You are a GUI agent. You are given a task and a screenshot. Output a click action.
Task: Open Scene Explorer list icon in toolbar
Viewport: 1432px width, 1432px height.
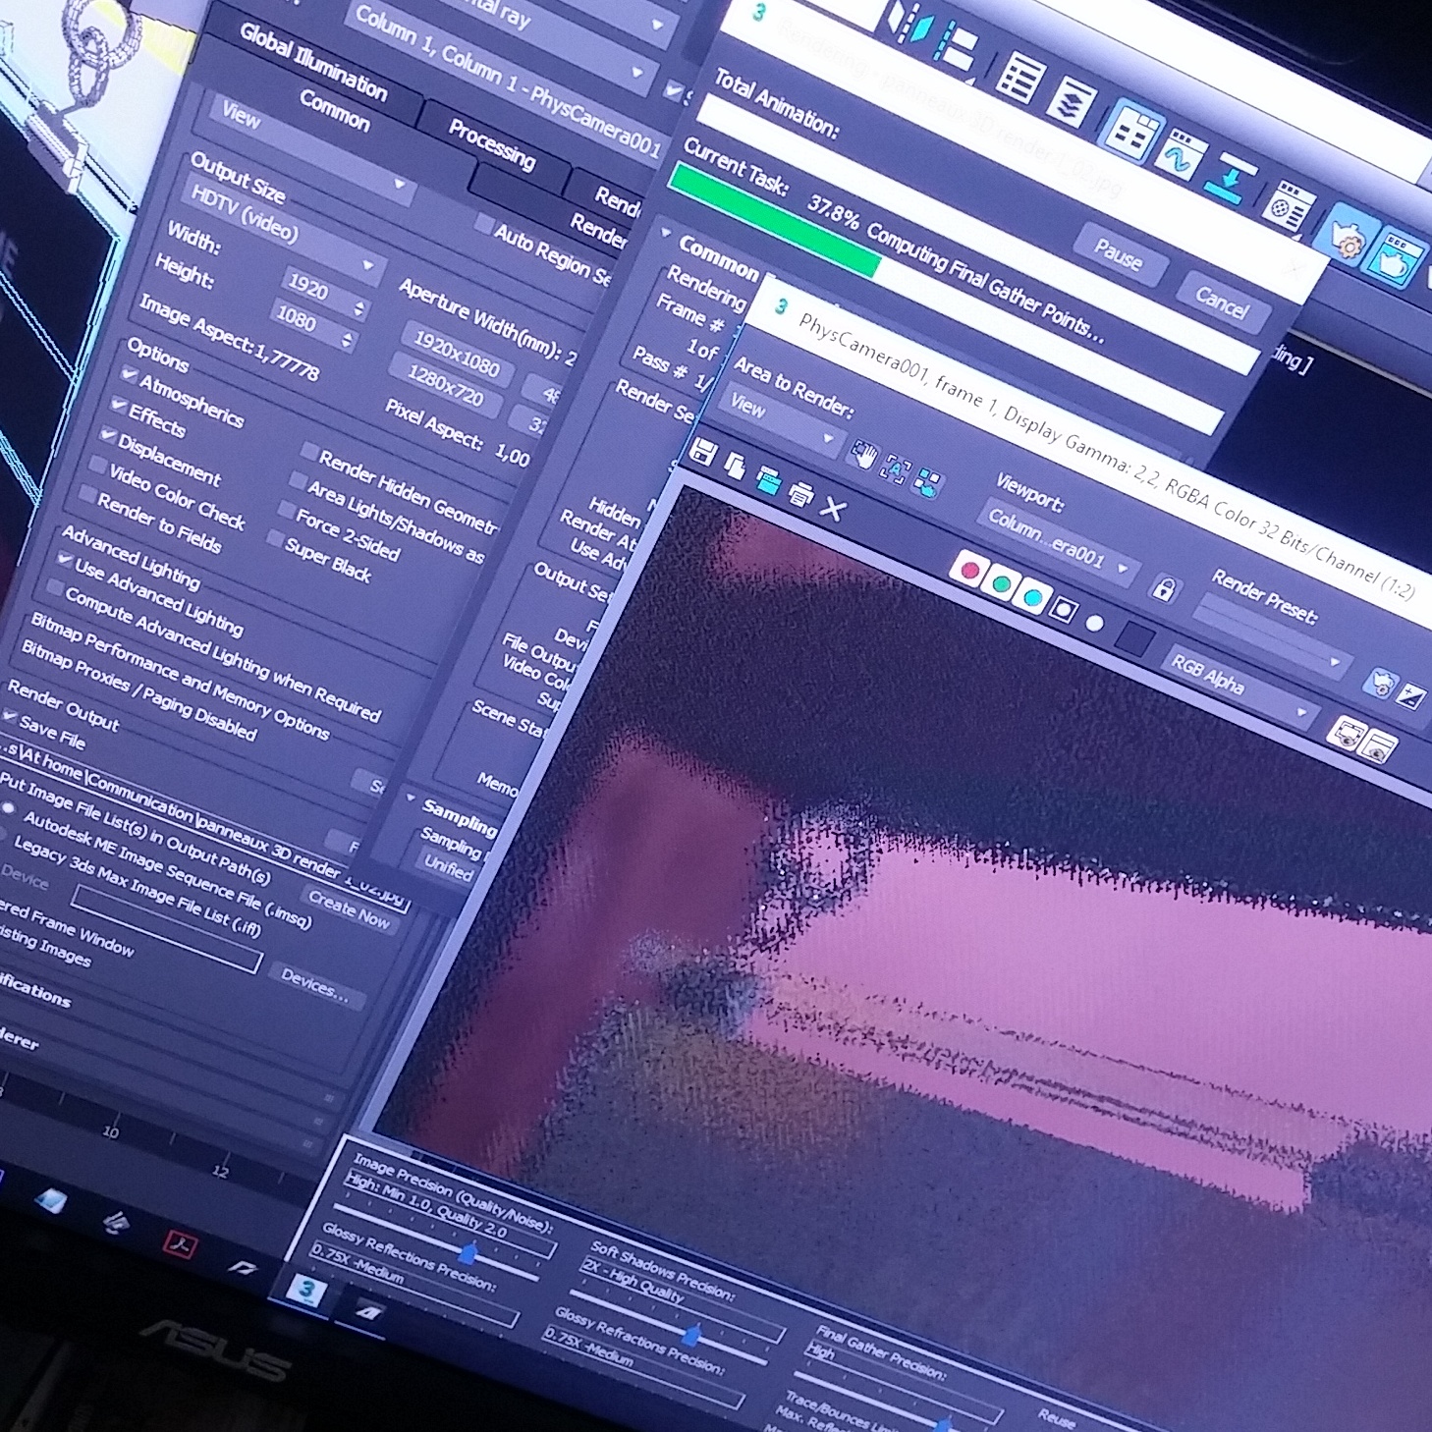(x=1019, y=77)
